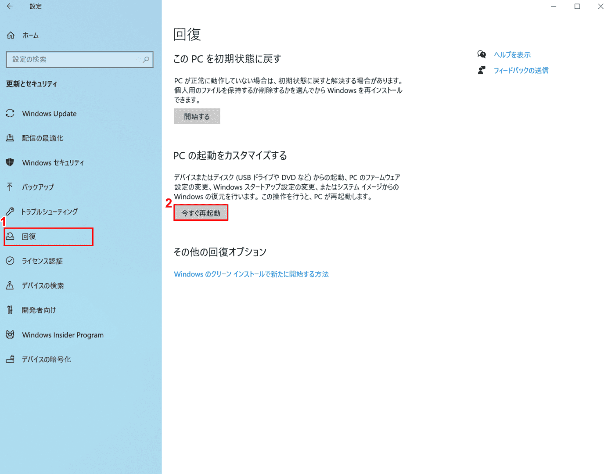Viewport: 611px width, 474px height.
Task: Click その他の回復オプション heading
Action: tap(220, 252)
